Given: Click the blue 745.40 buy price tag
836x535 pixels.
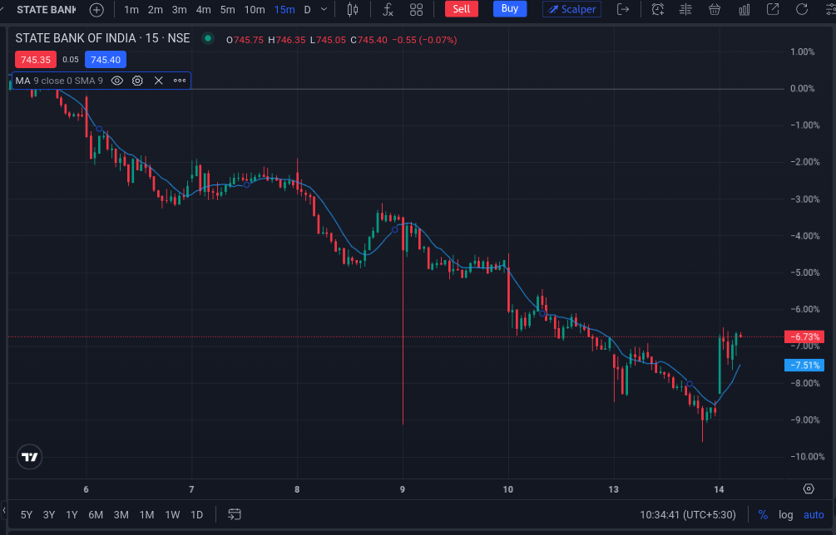Looking at the screenshot, I should click(106, 60).
